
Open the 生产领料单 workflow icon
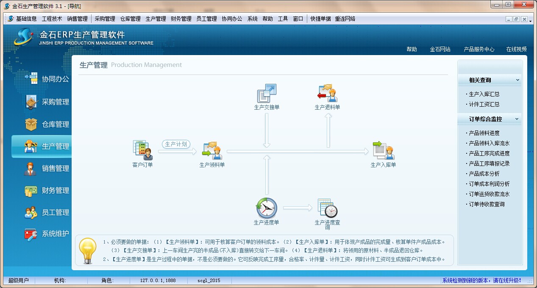[212, 150]
